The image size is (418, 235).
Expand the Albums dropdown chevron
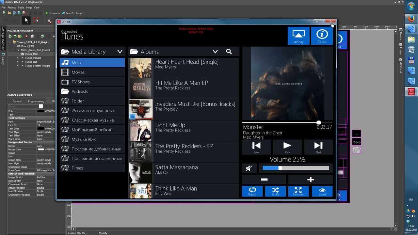click(215, 52)
